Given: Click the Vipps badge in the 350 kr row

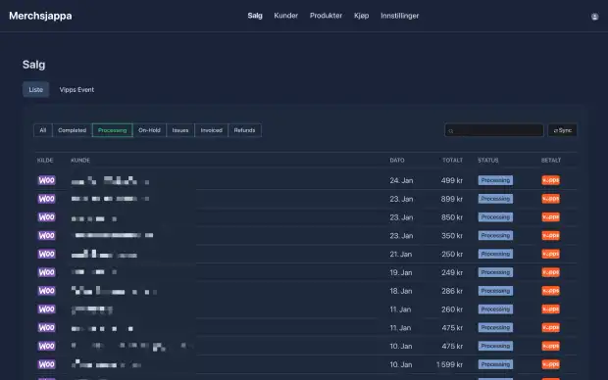Looking at the screenshot, I should [x=550, y=235].
